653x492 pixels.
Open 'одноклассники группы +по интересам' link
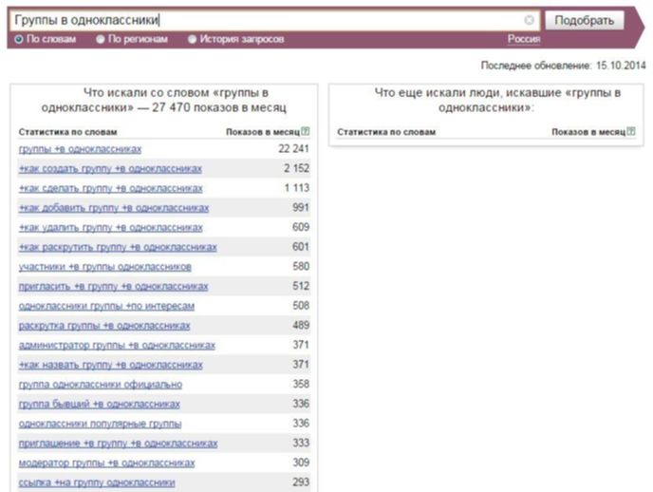point(106,306)
